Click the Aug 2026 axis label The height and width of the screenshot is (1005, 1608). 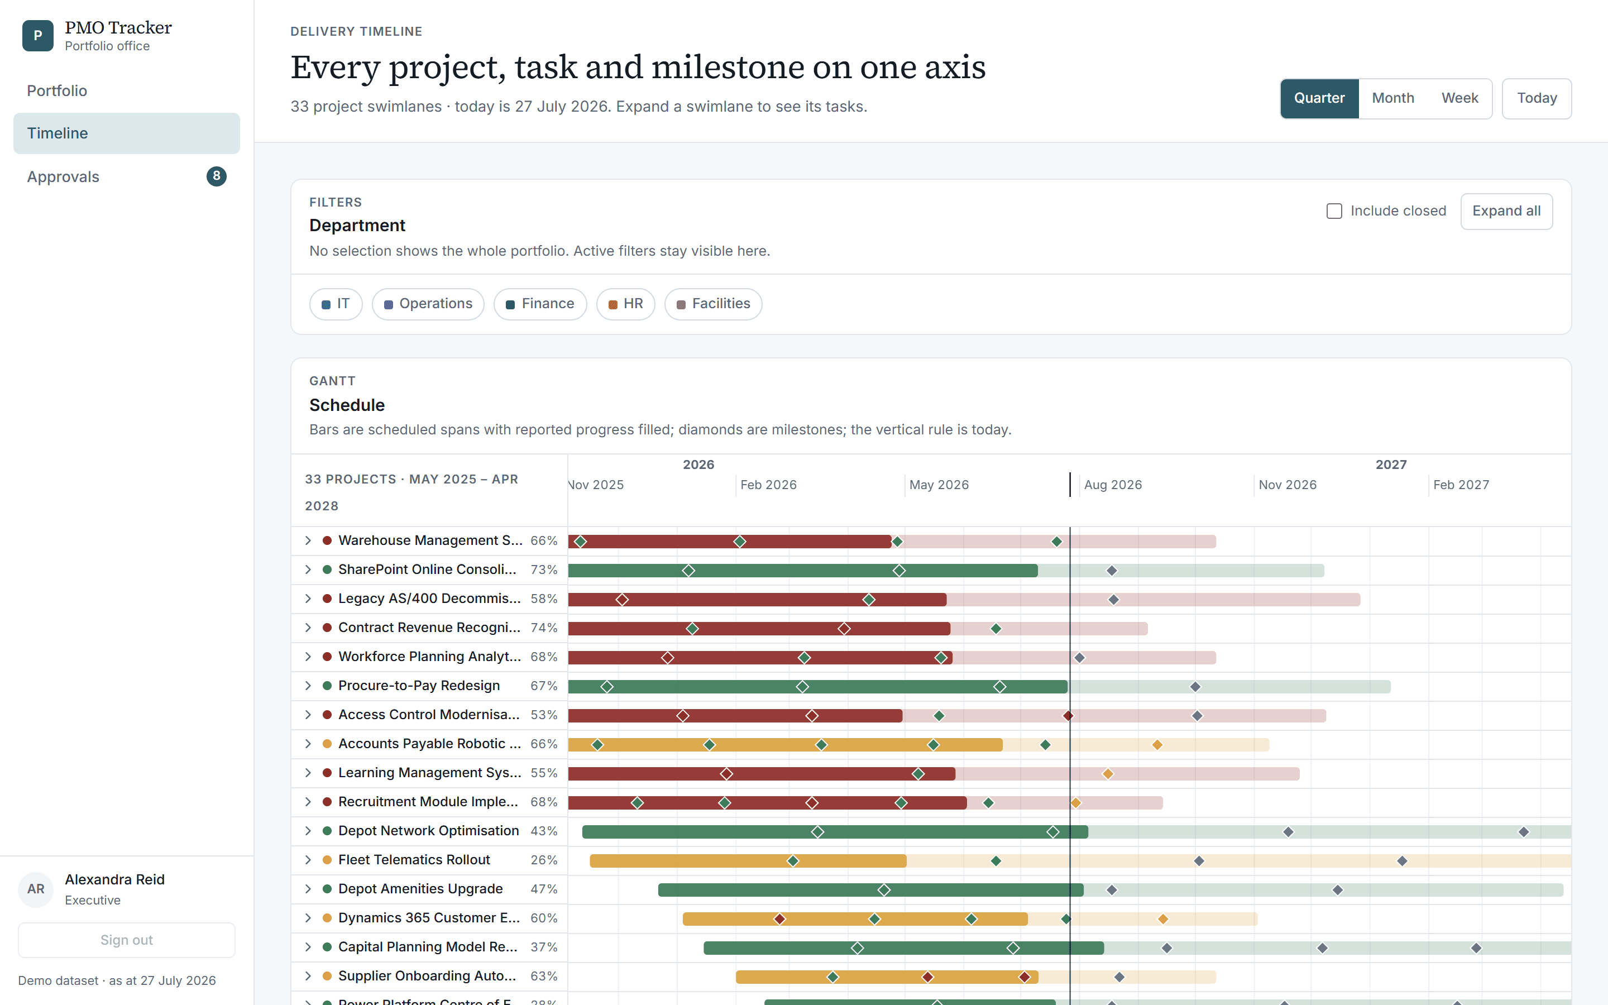1113,485
